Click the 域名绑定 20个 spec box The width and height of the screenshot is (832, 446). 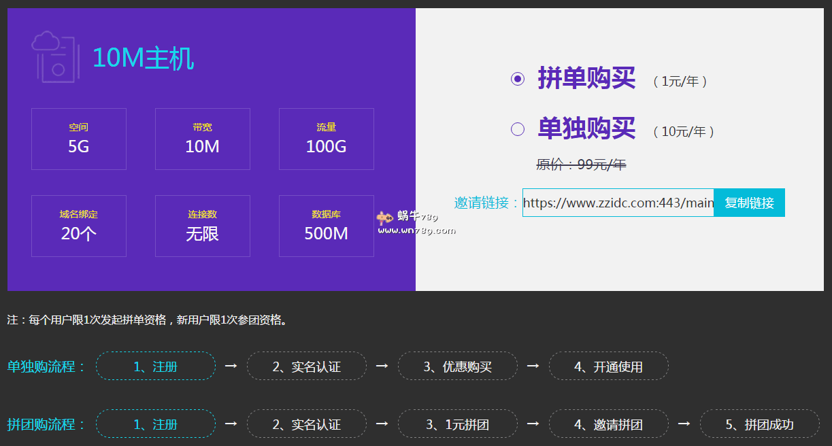(x=79, y=226)
